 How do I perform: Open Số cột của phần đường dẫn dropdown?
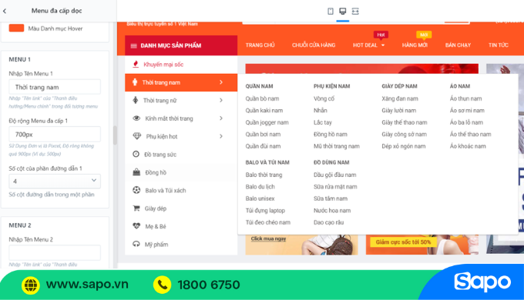(55, 181)
